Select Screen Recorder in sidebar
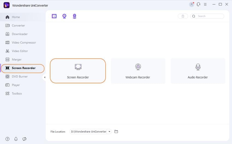Viewport: 232px width, 144px height. (x=22, y=68)
